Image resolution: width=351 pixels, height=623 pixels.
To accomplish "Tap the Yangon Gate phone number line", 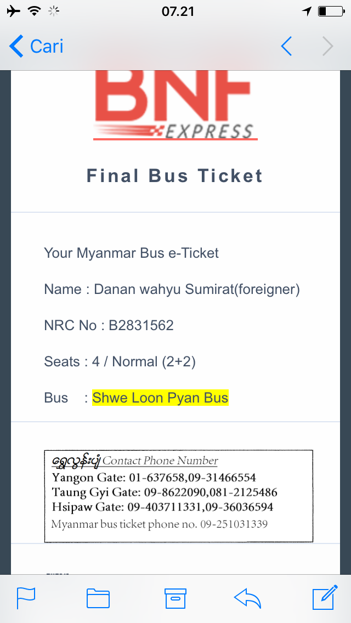I will click(154, 478).
